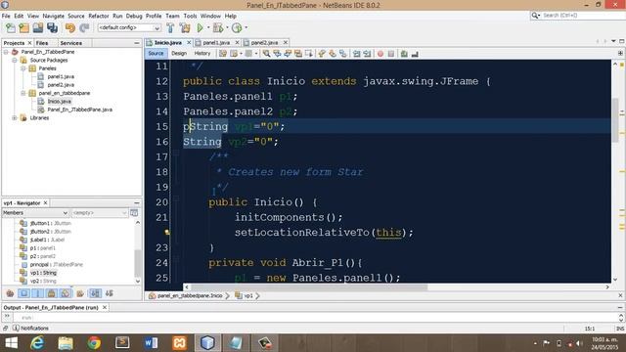Open the Run Project dropdown arrow
The image size is (626, 352).
click(x=208, y=28)
